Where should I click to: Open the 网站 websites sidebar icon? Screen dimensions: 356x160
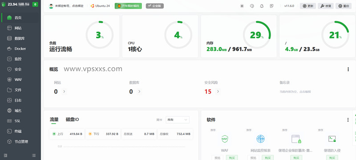click(x=9, y=28)
